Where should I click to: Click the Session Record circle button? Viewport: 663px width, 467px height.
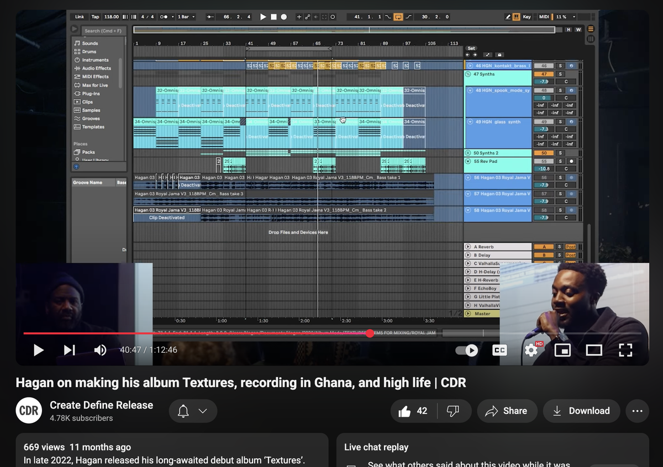click(332, 17)
